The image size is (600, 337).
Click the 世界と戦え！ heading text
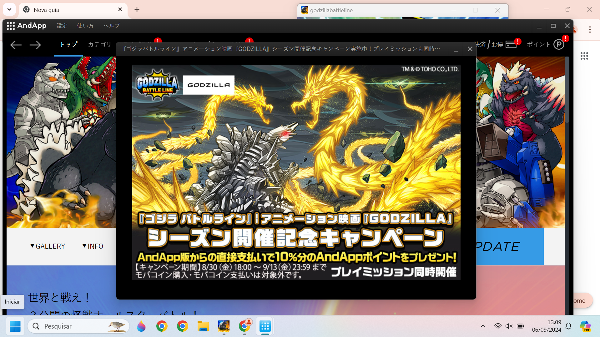(x=59, y=298)
